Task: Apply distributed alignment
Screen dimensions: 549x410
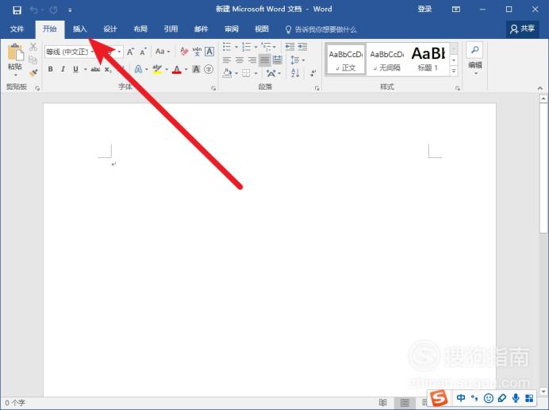Action: [278, 60]
